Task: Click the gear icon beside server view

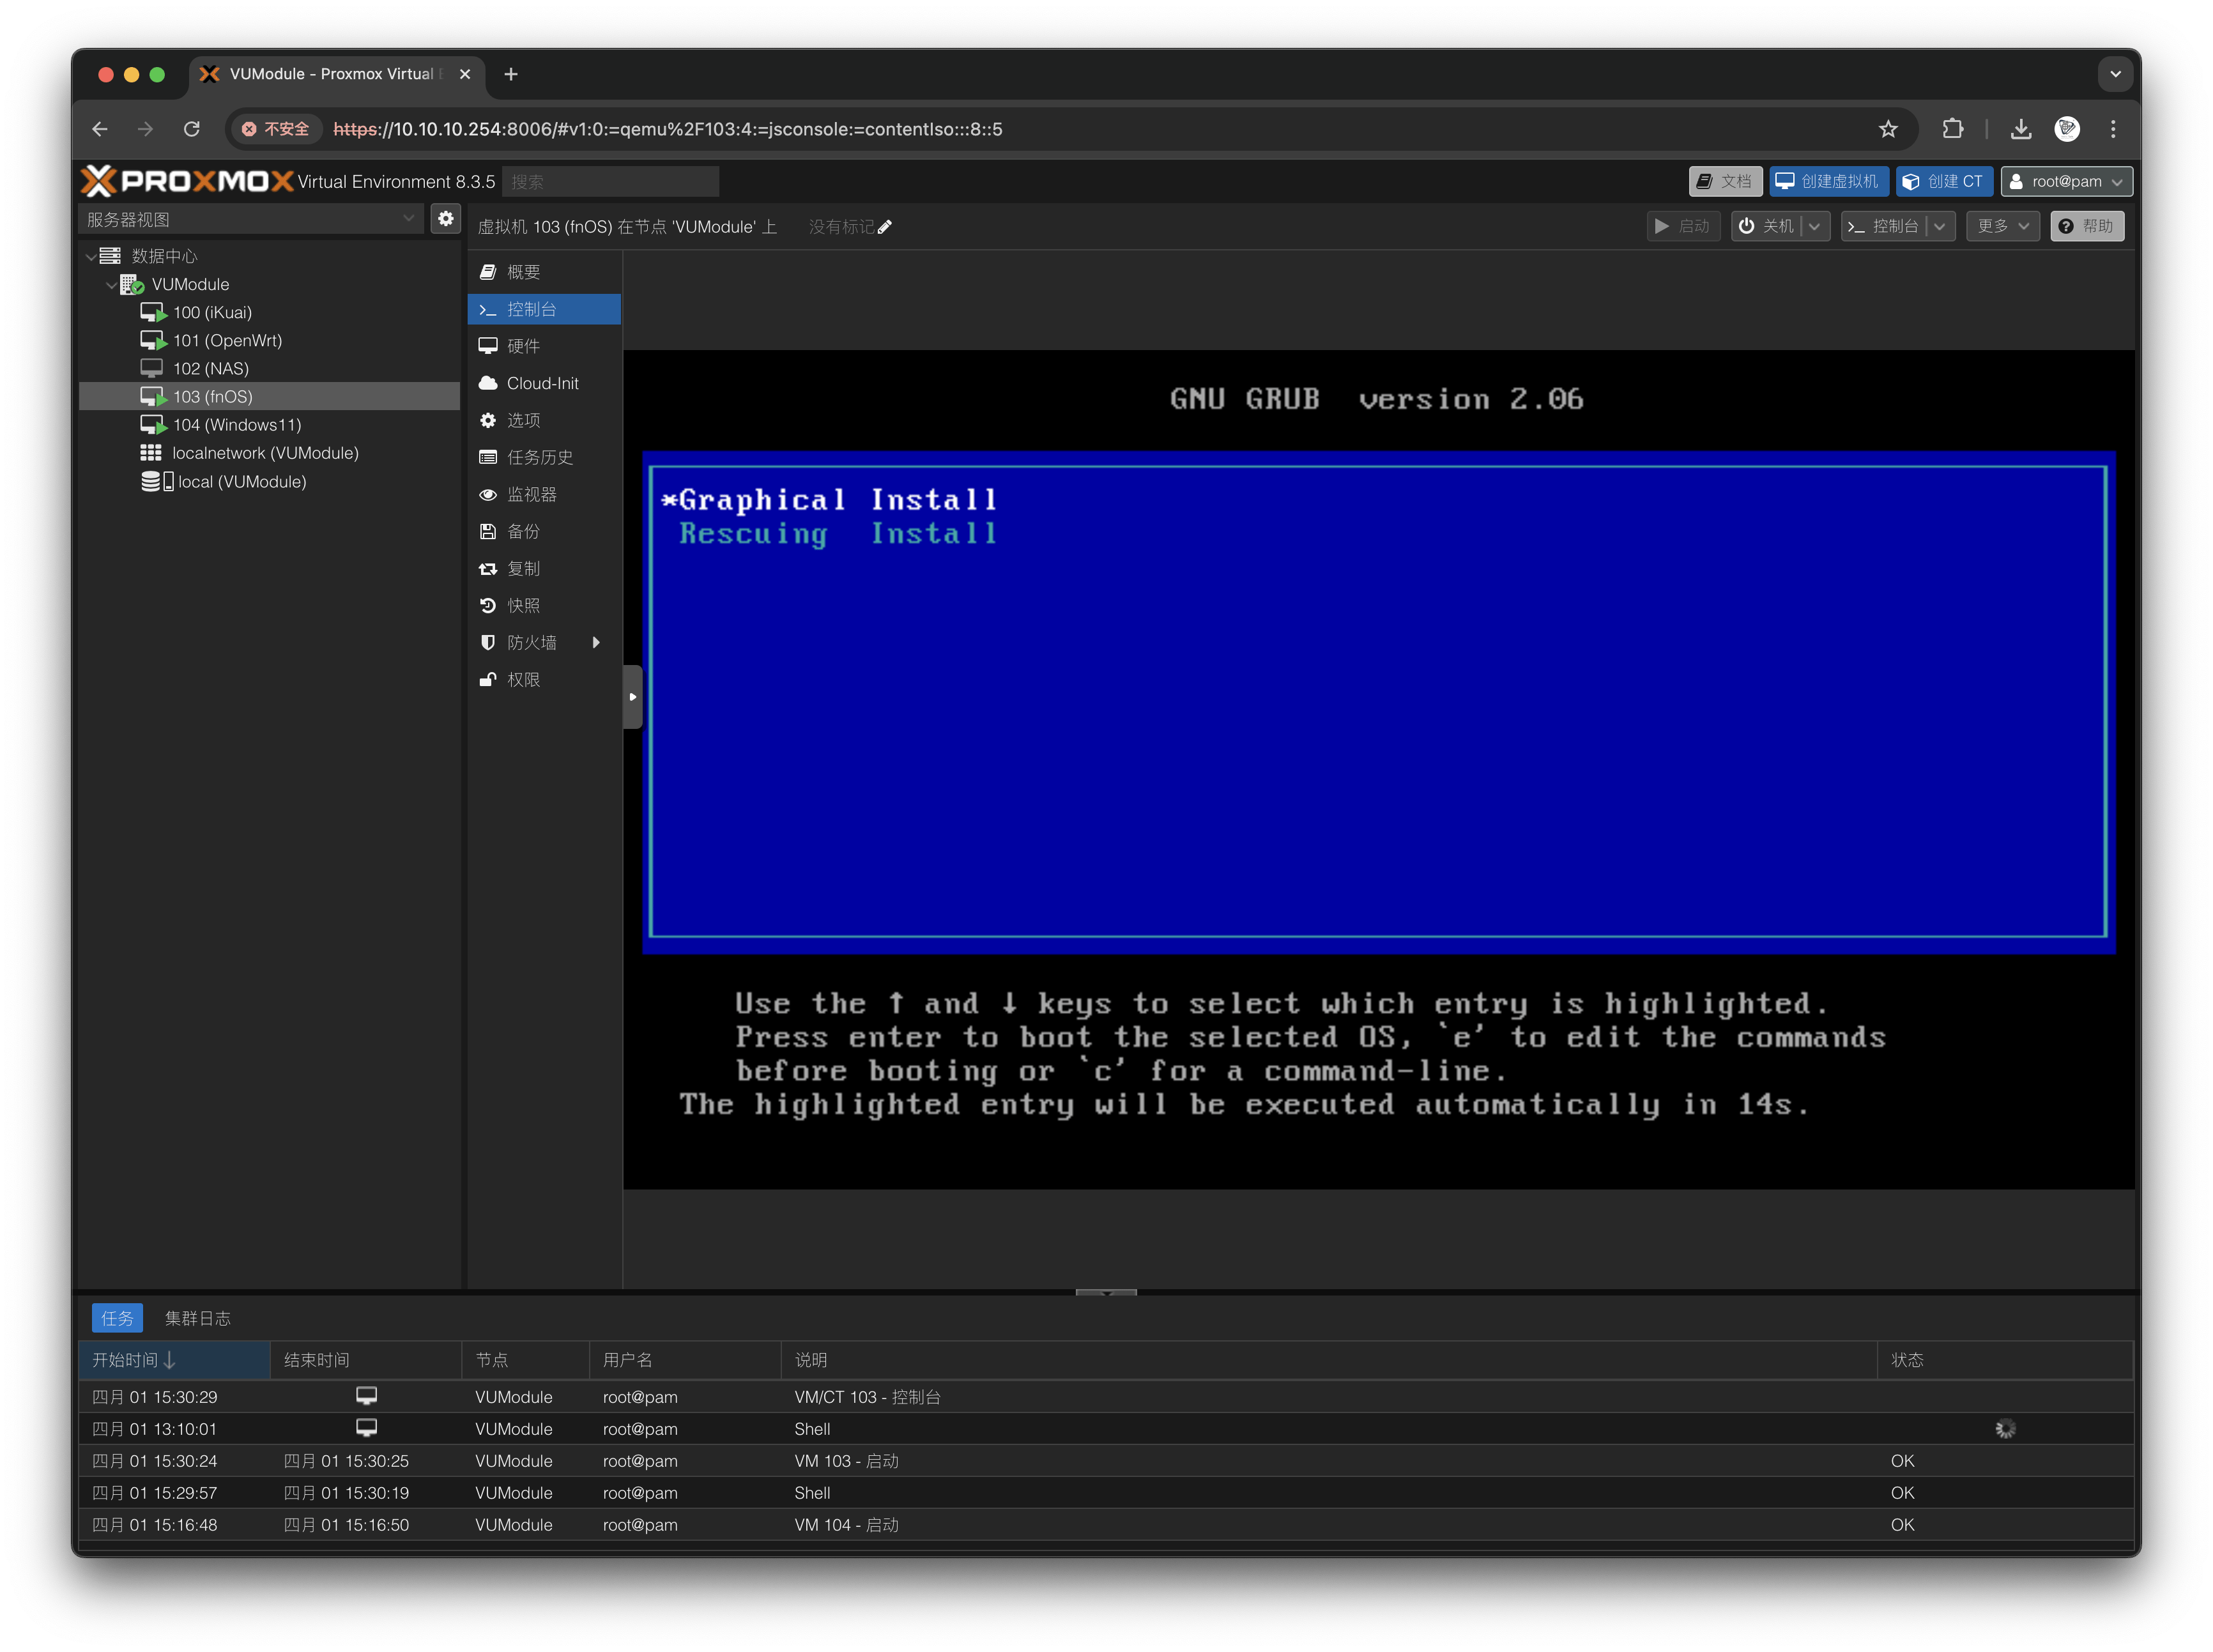Action: pos(446,218)
